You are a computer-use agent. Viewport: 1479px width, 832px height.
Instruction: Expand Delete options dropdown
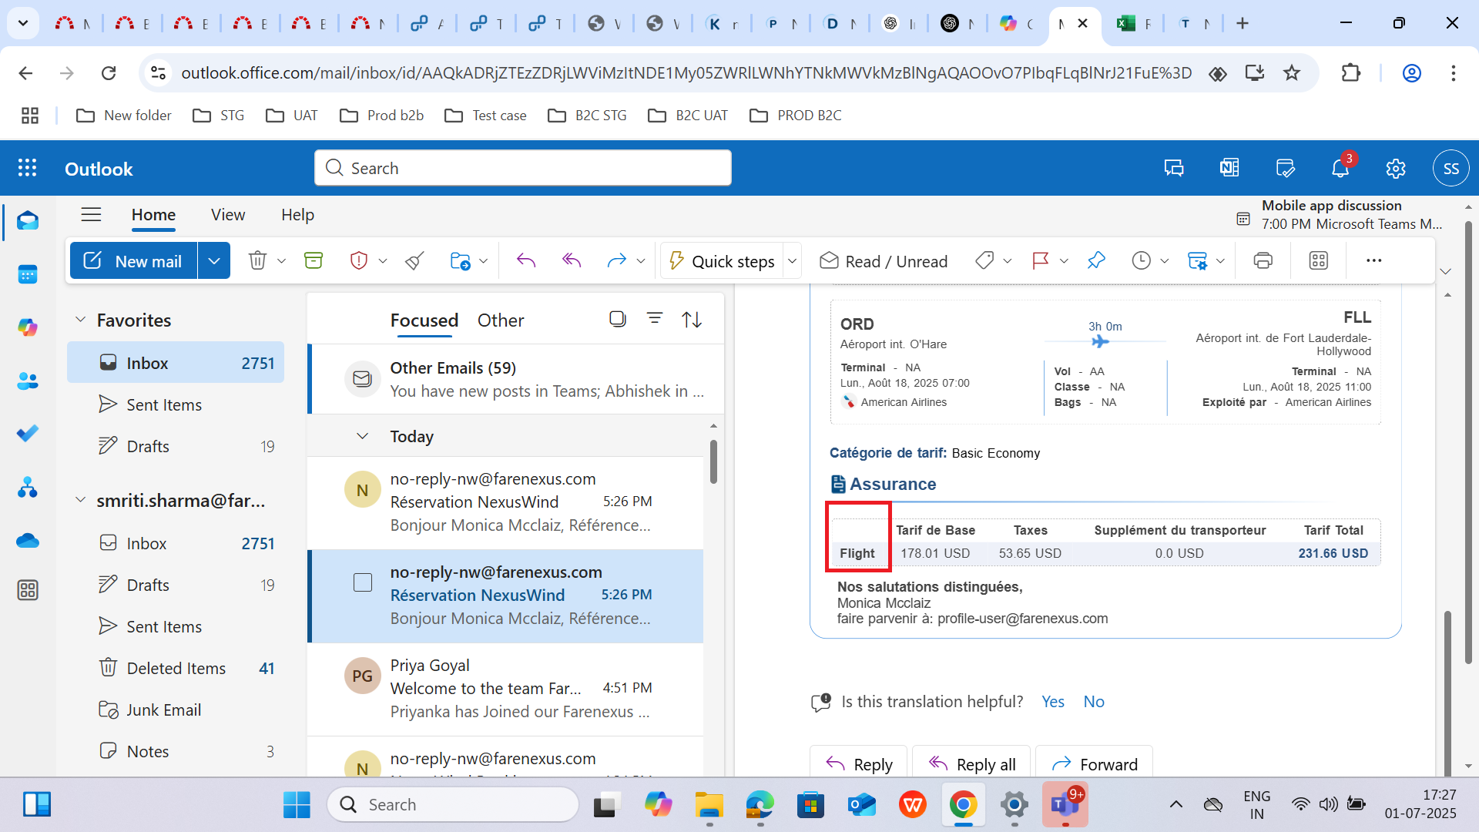(281, 261)
